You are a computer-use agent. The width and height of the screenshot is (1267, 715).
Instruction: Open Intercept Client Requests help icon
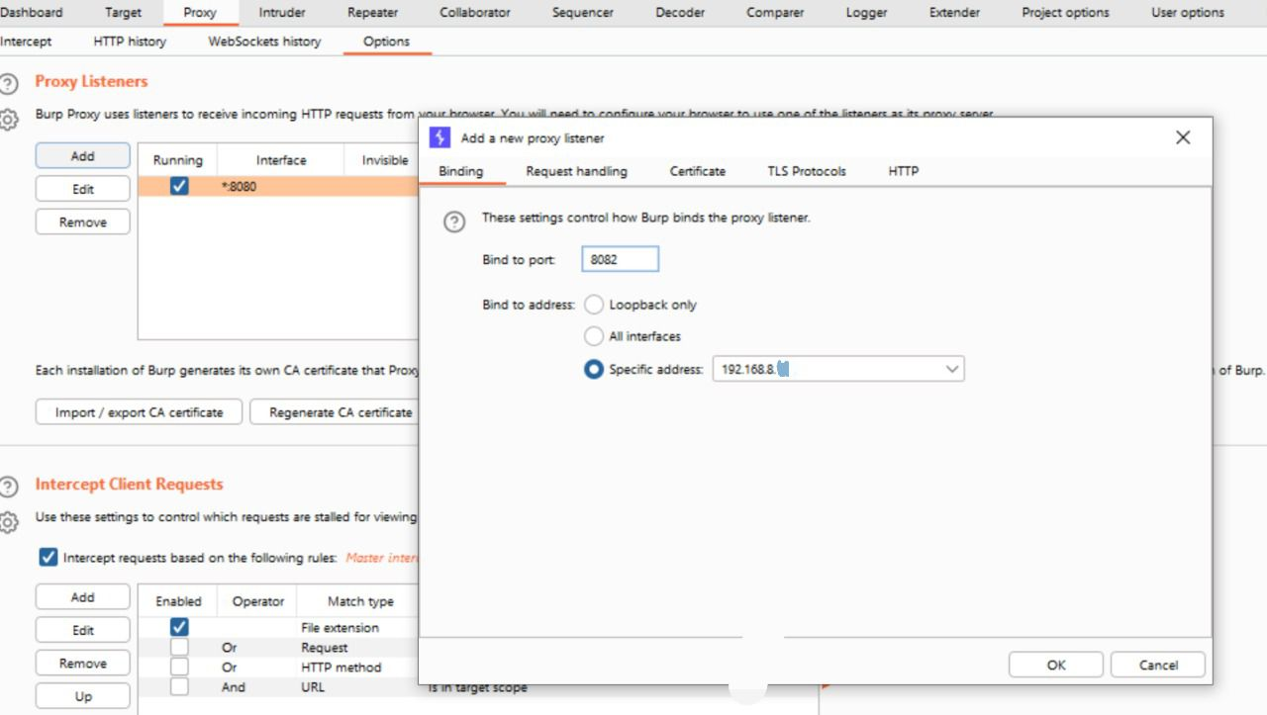(9, 486)
